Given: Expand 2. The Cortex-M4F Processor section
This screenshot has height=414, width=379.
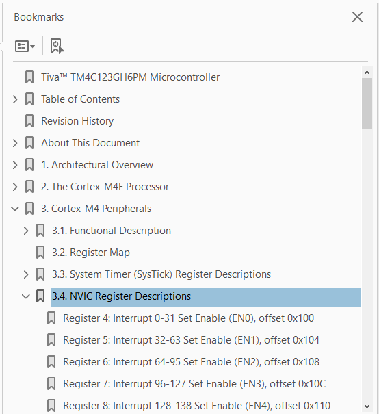Looking at the screenshot, I should point(15,187).
